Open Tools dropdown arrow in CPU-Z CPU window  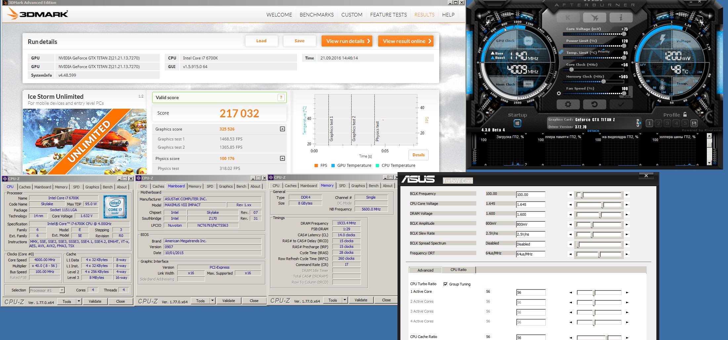pos(79,301)
